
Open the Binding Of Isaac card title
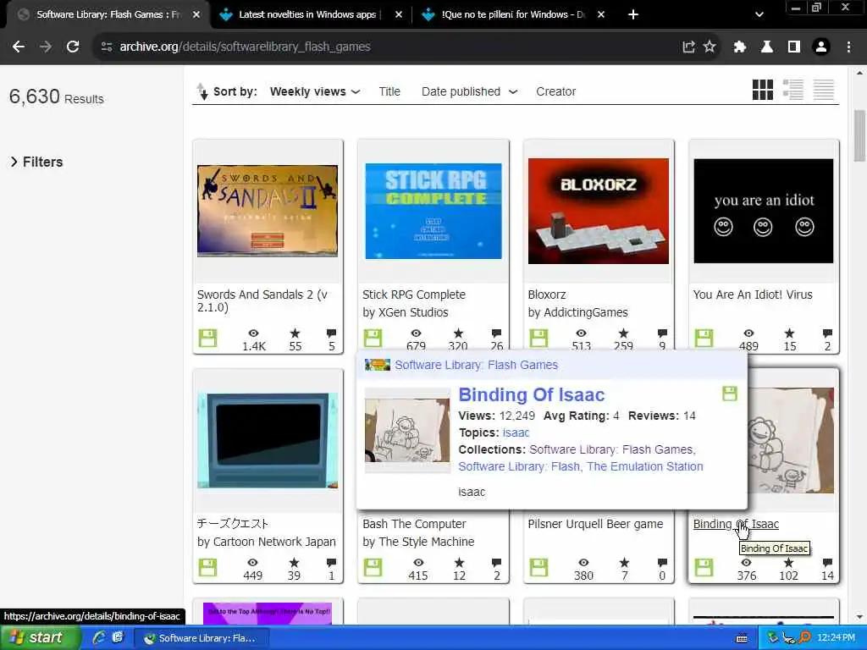736,524
